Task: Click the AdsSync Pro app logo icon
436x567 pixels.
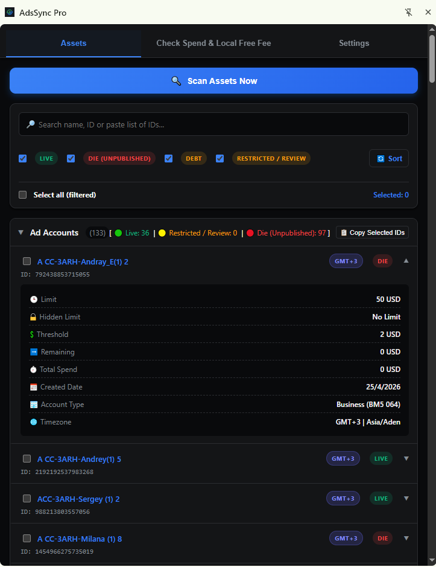Action: pos(10,12)
